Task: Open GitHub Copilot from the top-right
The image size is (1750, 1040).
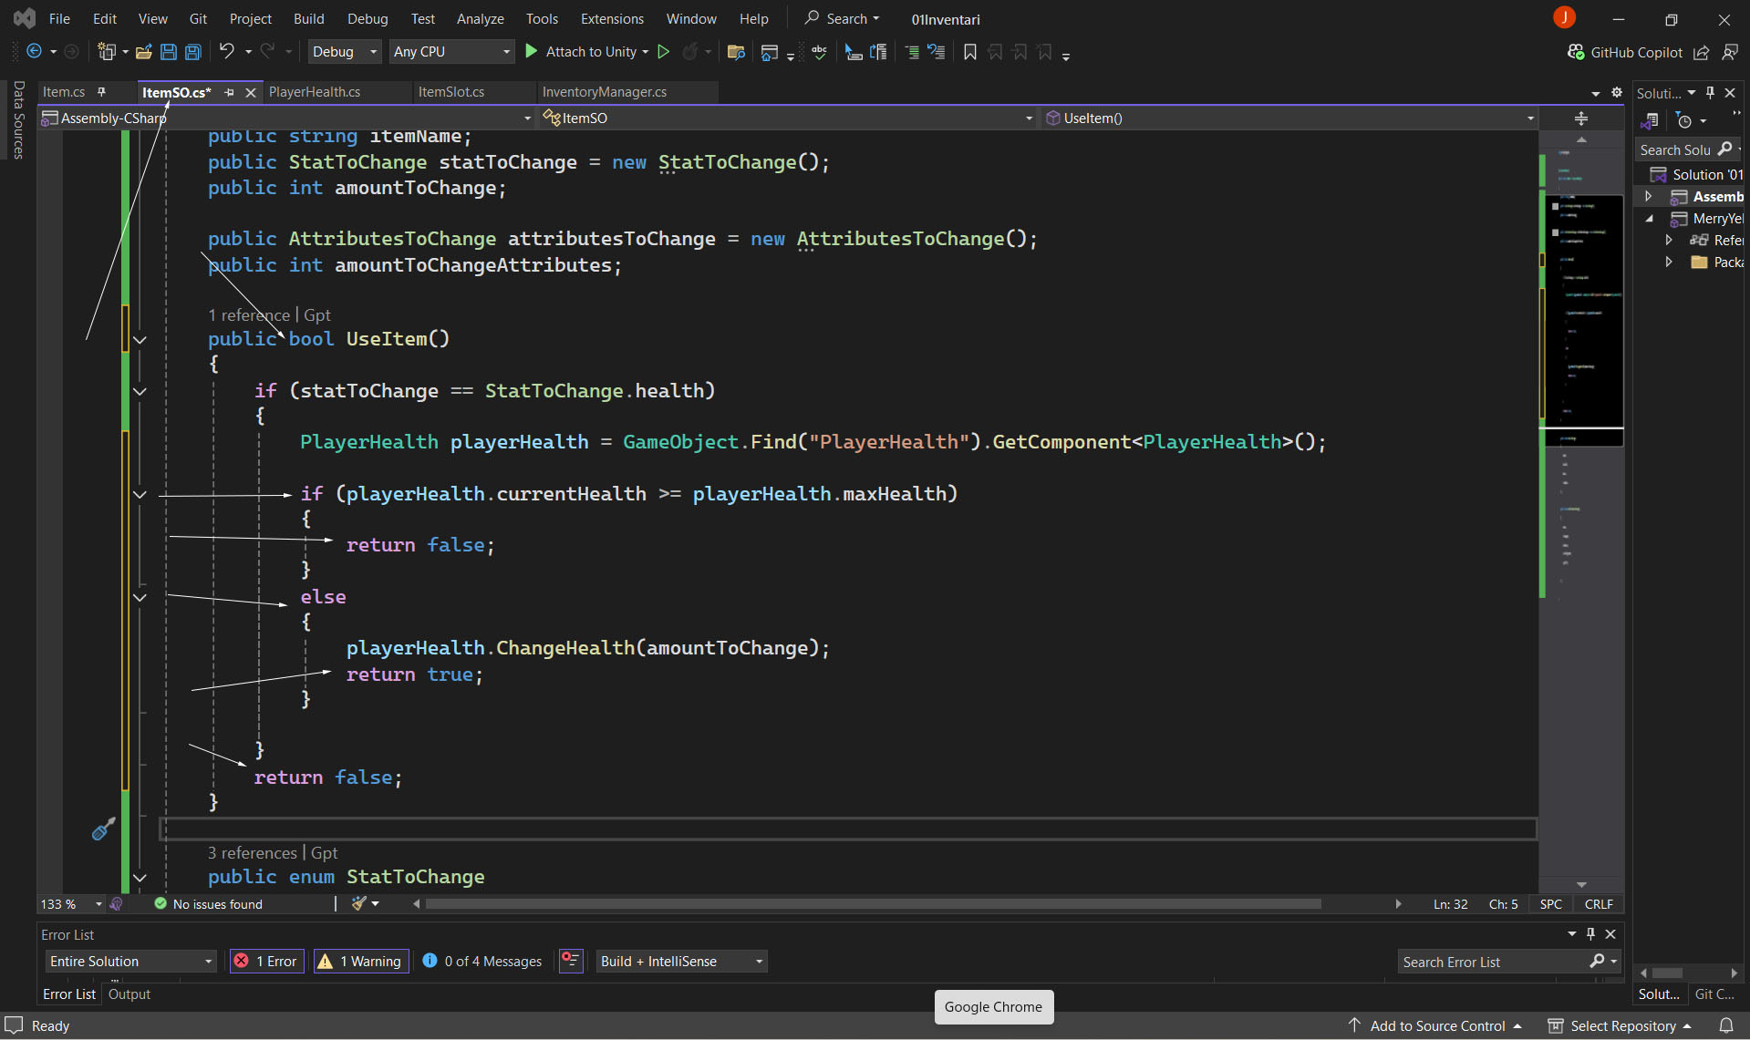Action: (1625, 52)
